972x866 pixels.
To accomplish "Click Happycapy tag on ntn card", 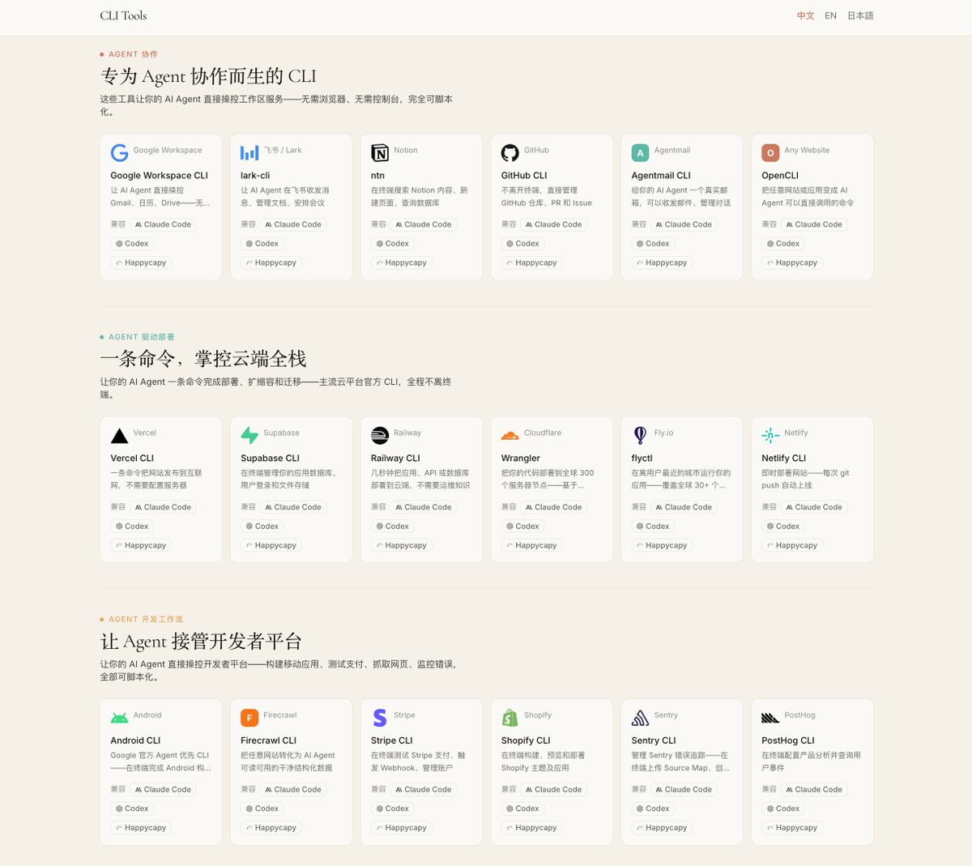I will [x=402, y=262].
